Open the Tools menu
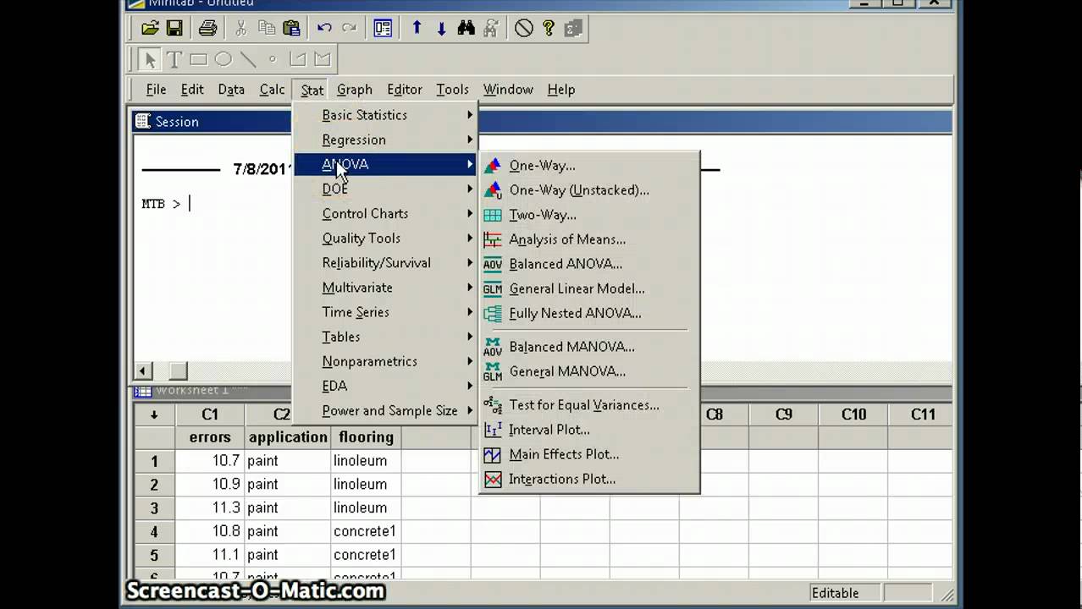Image resolution: width=1082 pixels, height=609 pixels. coord(452,90)
